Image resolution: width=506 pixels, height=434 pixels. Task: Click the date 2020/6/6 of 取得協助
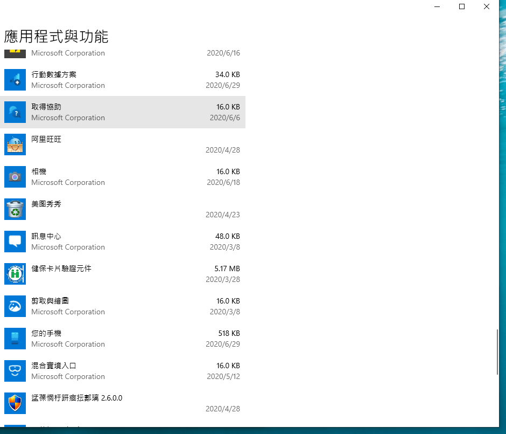pyautogui.click(x=225, y=118)
